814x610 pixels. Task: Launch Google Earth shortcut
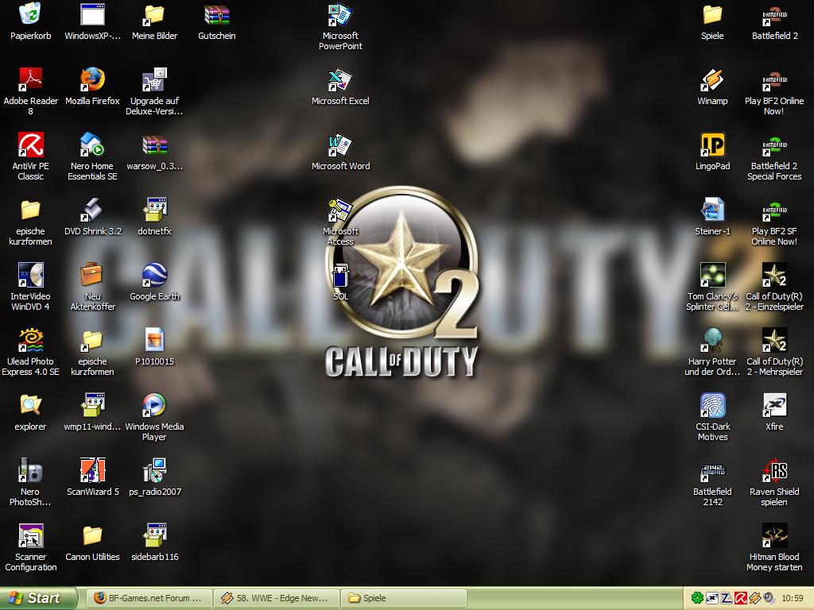154,275
